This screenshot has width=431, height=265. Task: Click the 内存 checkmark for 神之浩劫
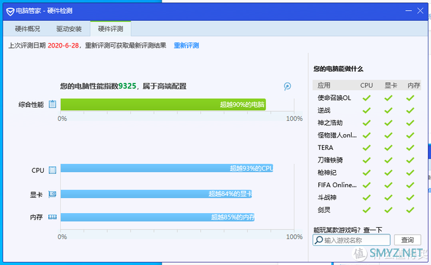[x=410, y=123]
